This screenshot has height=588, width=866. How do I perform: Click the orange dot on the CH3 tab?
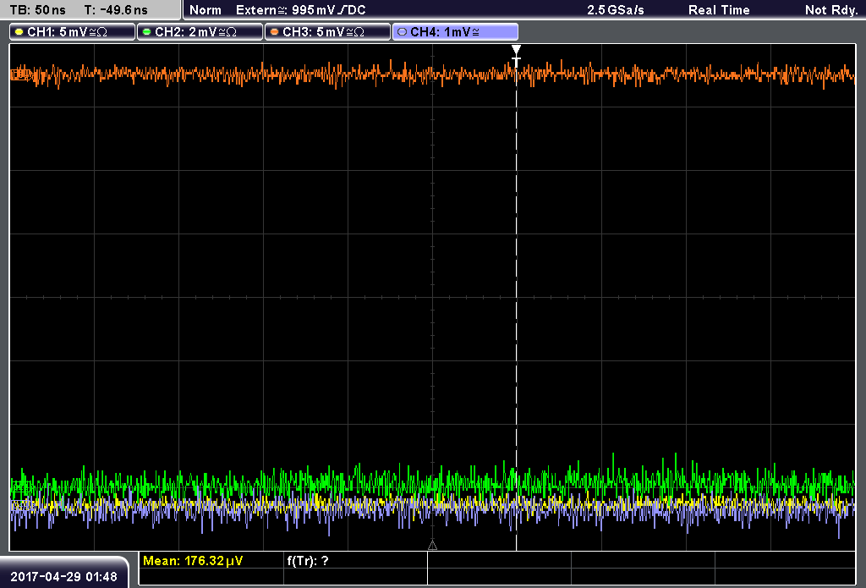[275, 32]
